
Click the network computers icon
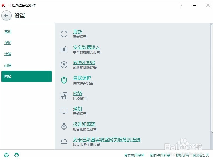[x=64, y=96]
